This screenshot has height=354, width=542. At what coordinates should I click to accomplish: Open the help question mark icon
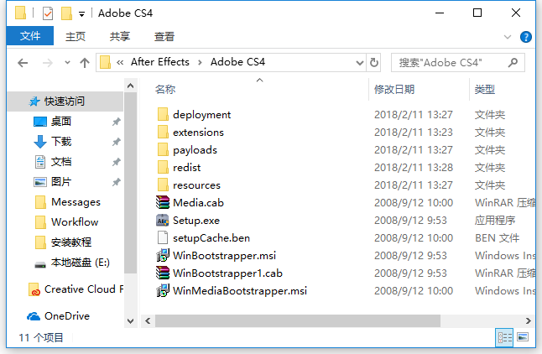tap(526, 37)
